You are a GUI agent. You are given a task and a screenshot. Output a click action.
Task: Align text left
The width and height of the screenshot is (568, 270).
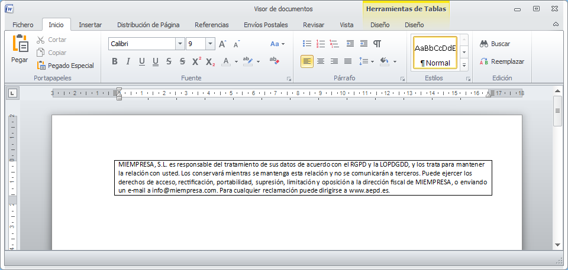tap(307, 61)
